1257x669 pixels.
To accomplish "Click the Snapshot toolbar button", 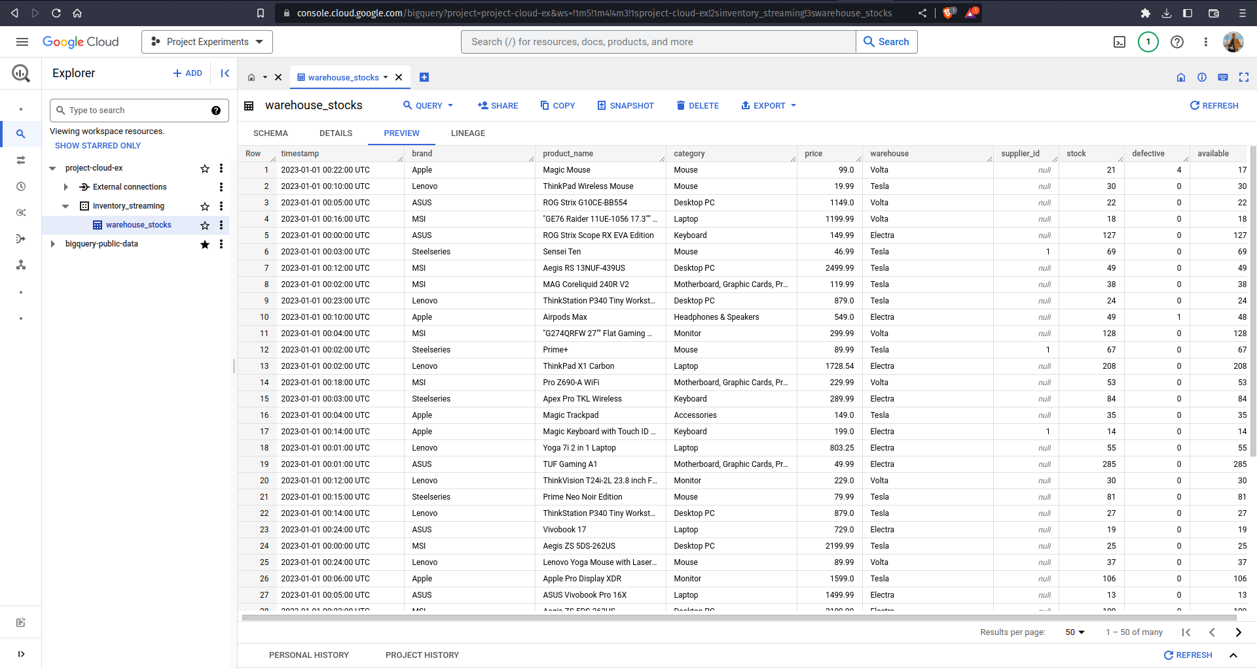I will pos(625,105).
